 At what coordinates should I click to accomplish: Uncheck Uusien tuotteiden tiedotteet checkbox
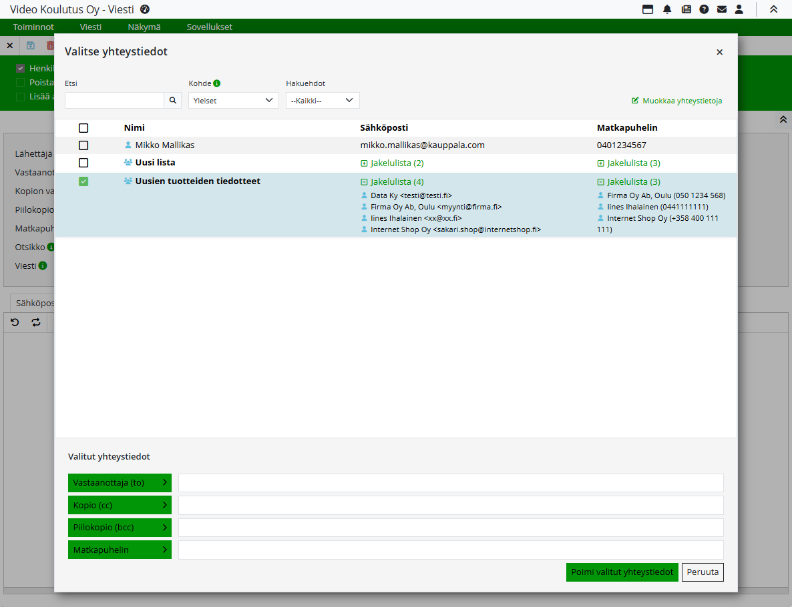[83, 181]
